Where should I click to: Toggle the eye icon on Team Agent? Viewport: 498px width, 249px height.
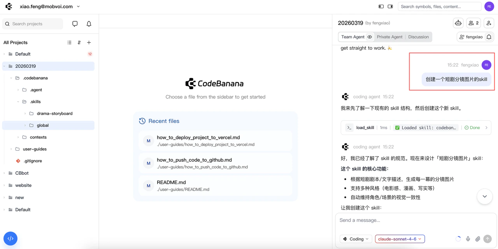[370, 37]
